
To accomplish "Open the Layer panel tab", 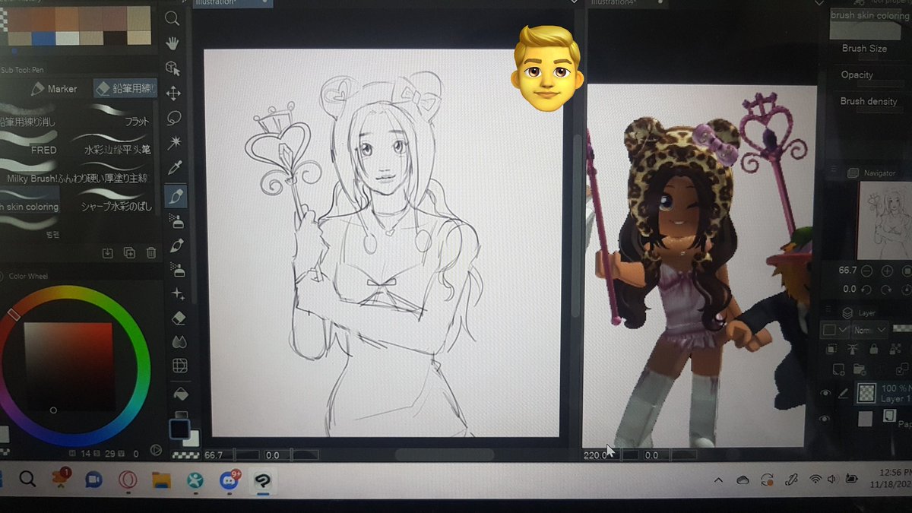I will tap(860, 312).
